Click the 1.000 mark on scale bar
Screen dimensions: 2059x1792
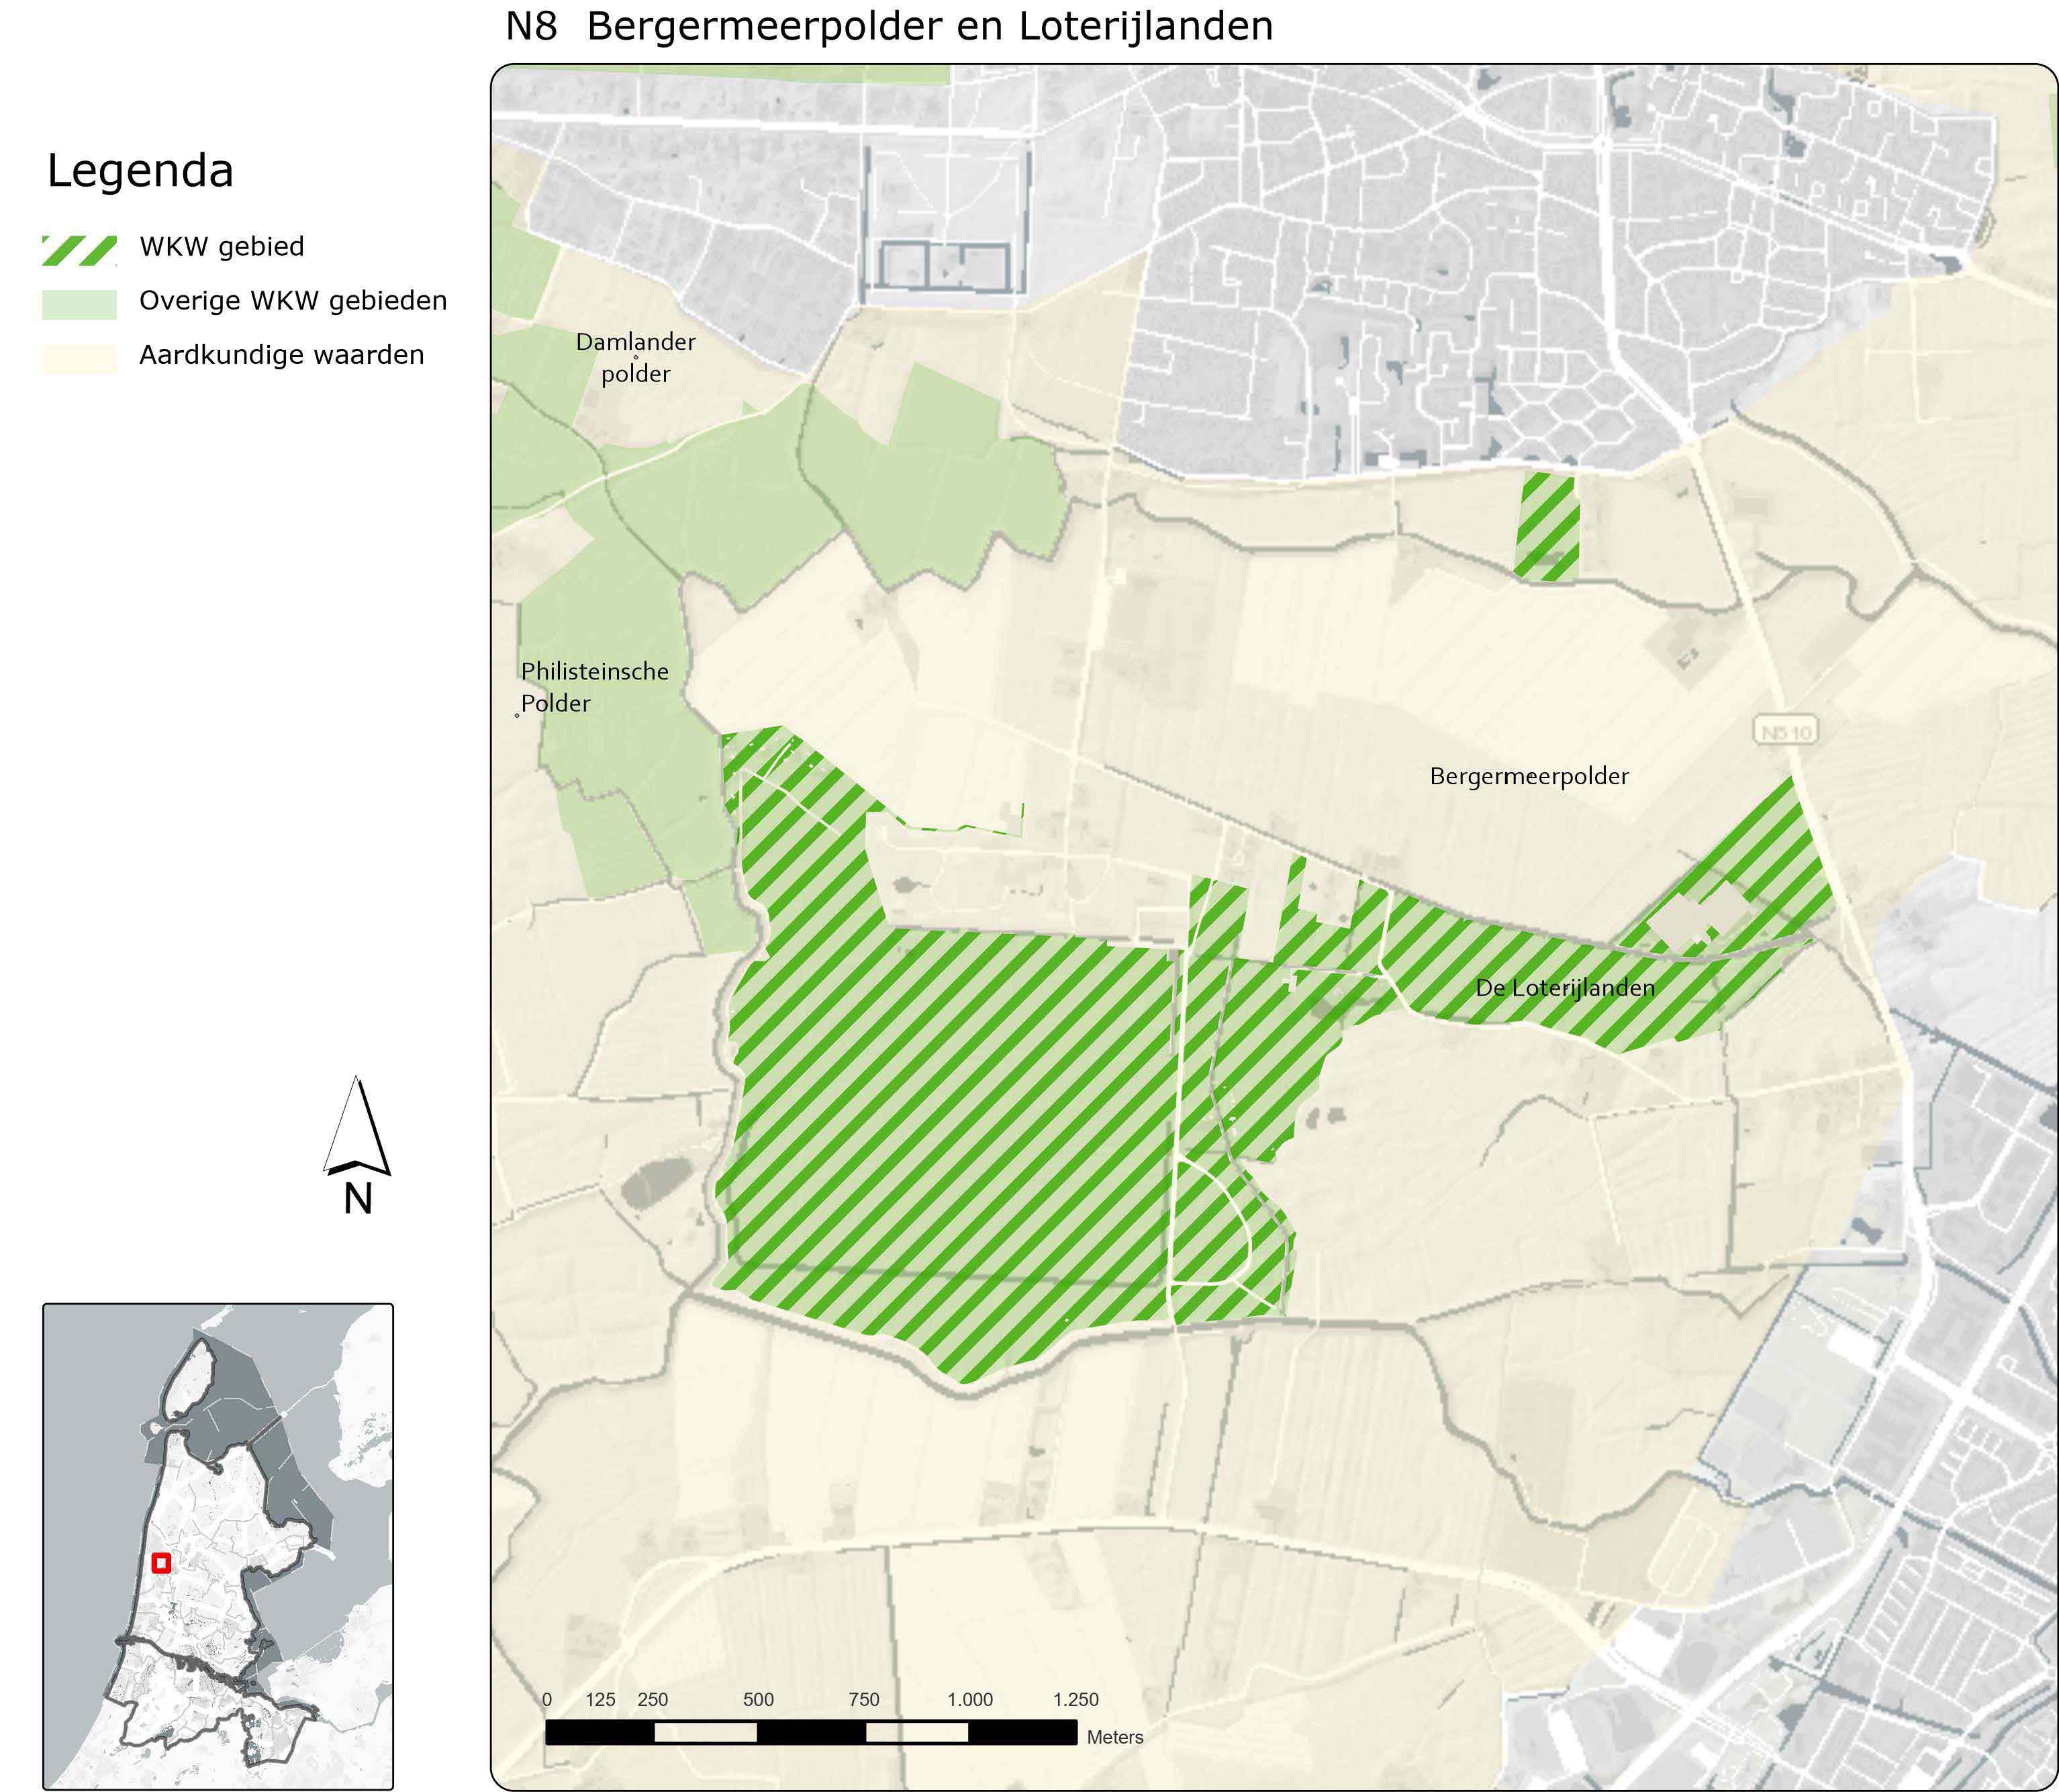[969, 1700]
